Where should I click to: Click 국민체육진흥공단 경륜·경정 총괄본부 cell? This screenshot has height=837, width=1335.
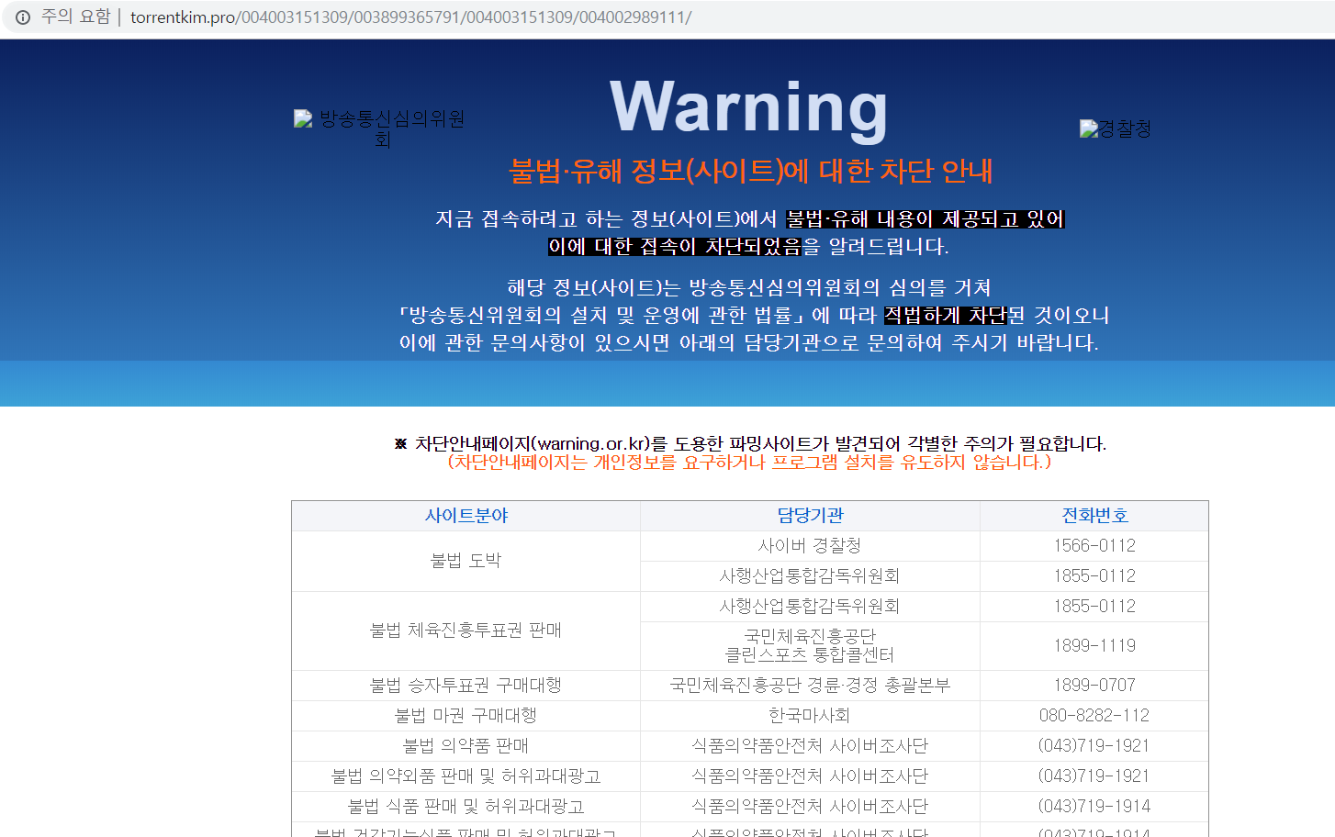pyautogui.click(x=810, y=686)
